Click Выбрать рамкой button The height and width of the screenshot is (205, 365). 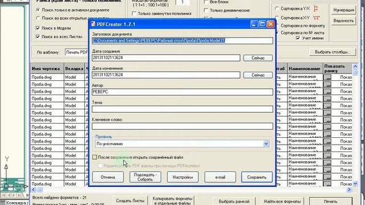point(234,201)
